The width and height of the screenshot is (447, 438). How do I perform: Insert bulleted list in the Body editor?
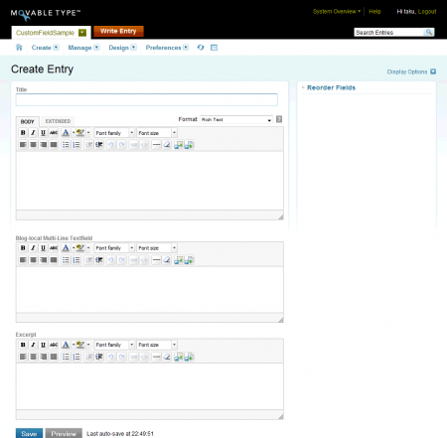click(x=66, y=145)
